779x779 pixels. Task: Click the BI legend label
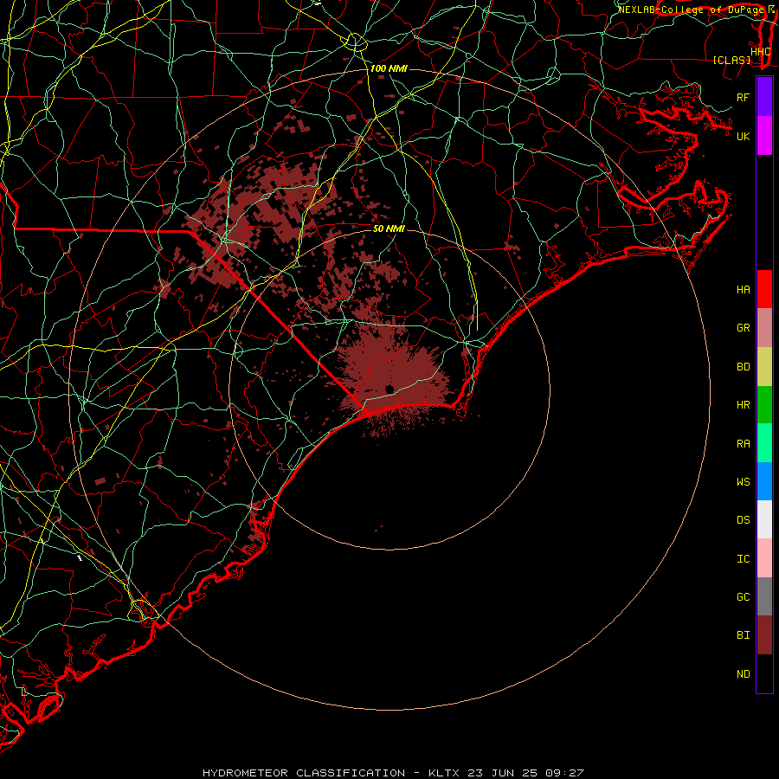[743, 635]
